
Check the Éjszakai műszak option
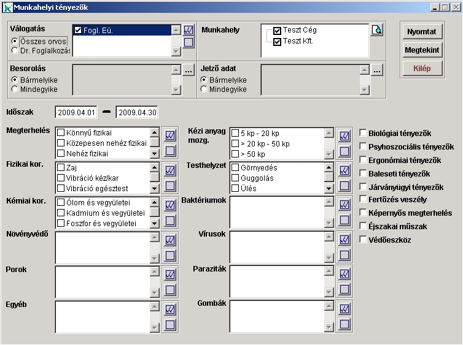pyautogui.click(x=364, y=226)
